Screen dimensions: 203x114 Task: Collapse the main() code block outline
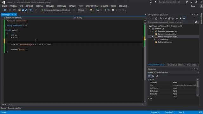point(6,30)
